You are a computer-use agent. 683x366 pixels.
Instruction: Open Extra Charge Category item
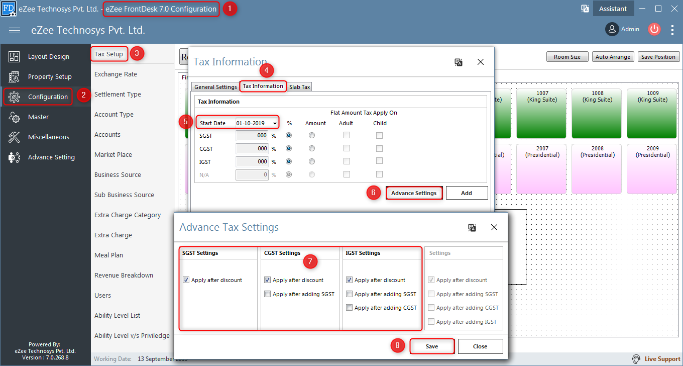tap(128, 215)
